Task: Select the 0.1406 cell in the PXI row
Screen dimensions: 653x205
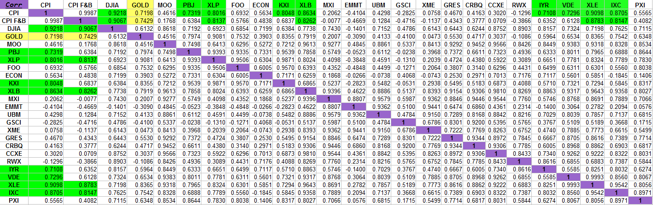Action: point(261,201)
